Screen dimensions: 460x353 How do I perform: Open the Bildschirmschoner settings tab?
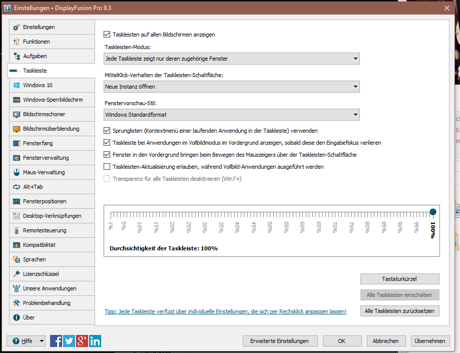[44, 114]
